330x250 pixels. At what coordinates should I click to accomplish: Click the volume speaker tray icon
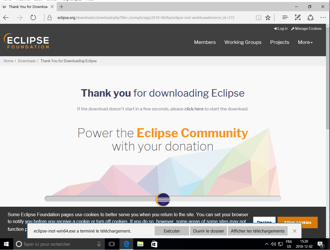273,244
